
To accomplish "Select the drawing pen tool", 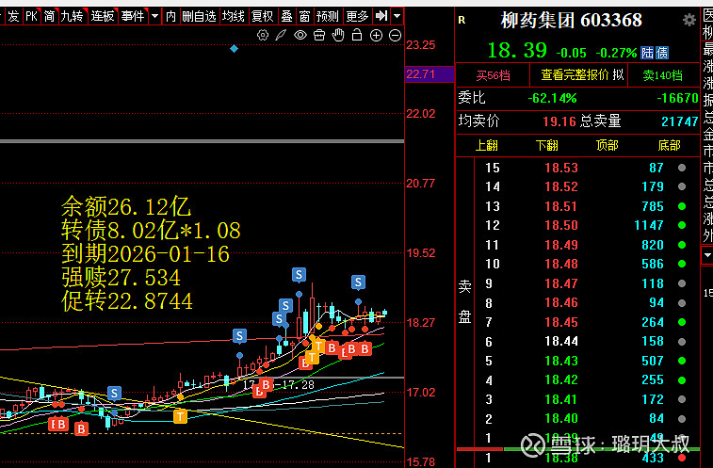I will tap(281, 35).
